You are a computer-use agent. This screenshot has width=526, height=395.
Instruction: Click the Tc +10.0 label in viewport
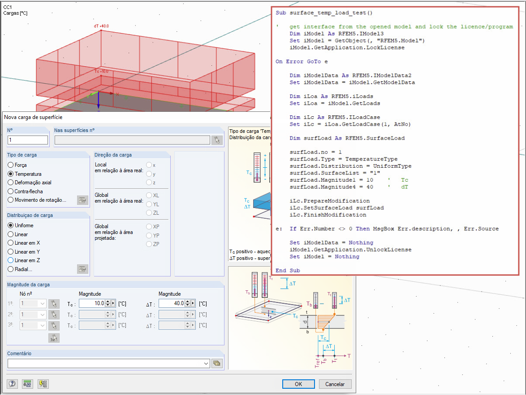101,72
